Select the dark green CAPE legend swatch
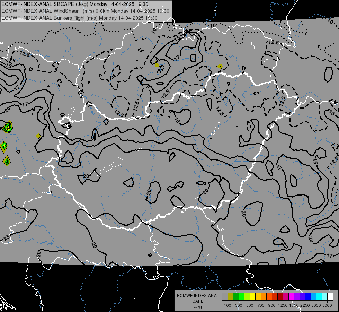Image resolution: width=339 pixels, height=312 pixels. (x=236, y=297)
